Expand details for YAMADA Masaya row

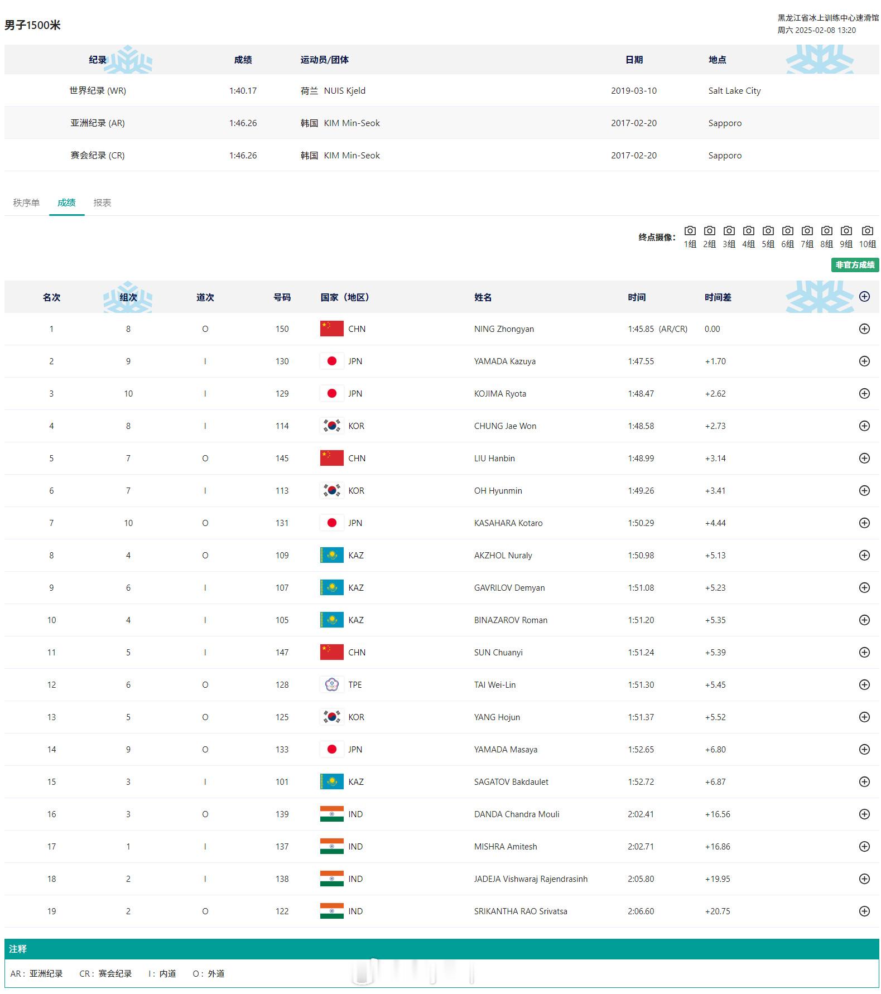tap(864, 750)
